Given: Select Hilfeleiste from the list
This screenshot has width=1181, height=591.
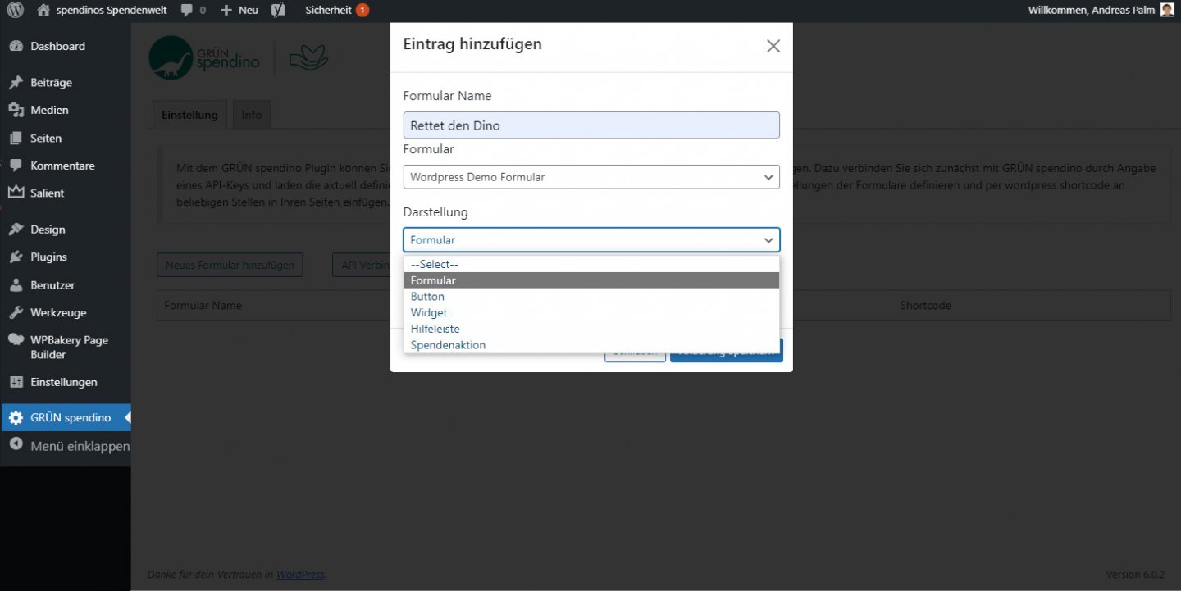Looking at the screenshot, I should tap(435, 329).
